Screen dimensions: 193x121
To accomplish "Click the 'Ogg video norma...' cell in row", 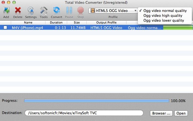I will [144, 28].
